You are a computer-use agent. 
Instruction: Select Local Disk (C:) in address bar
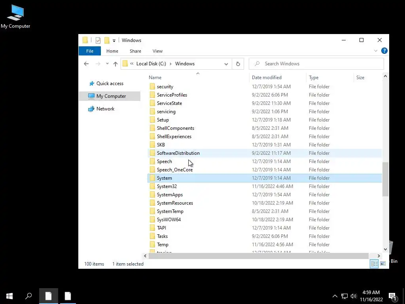pos(151,64)
